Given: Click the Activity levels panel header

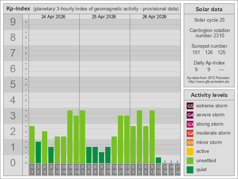Looking at the screenshot, I should click(x=209, y=95).
